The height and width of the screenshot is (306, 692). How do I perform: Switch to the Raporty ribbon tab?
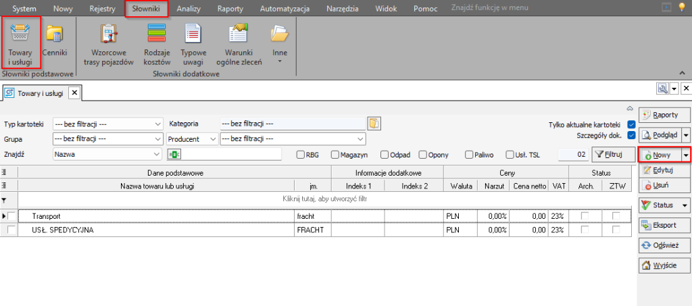230,9
